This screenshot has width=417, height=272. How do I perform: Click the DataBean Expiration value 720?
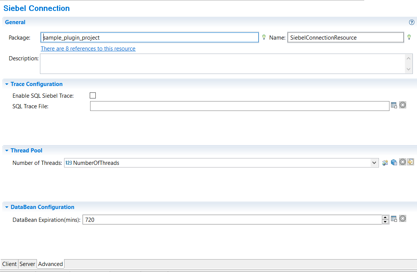(90, 220)
